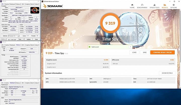Select CPU tab in the CPU-Z Memory window
181x105 pixels.
coord(3,45)
